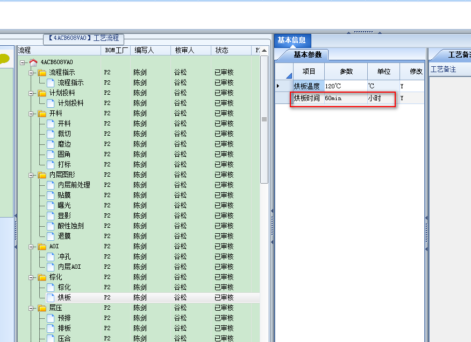471x342 pixels.
Task: Click the document icon for 磨边
Action: [x=51, y=144]
